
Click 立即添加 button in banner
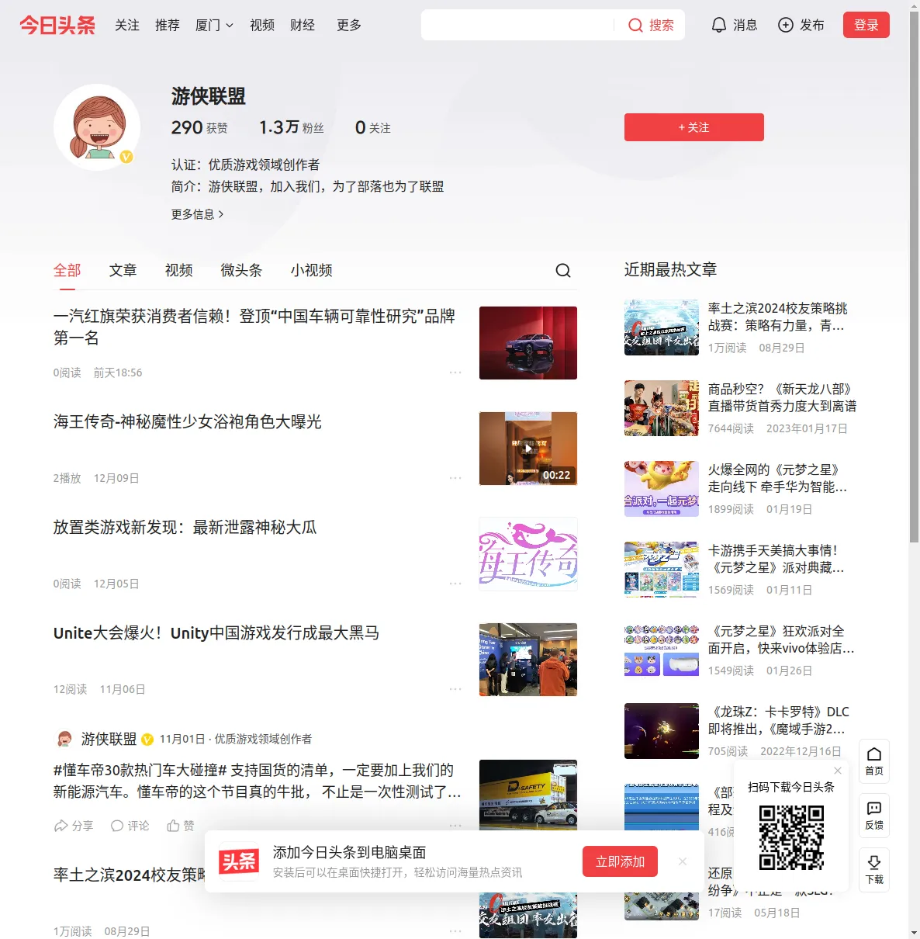coord(621,861)
